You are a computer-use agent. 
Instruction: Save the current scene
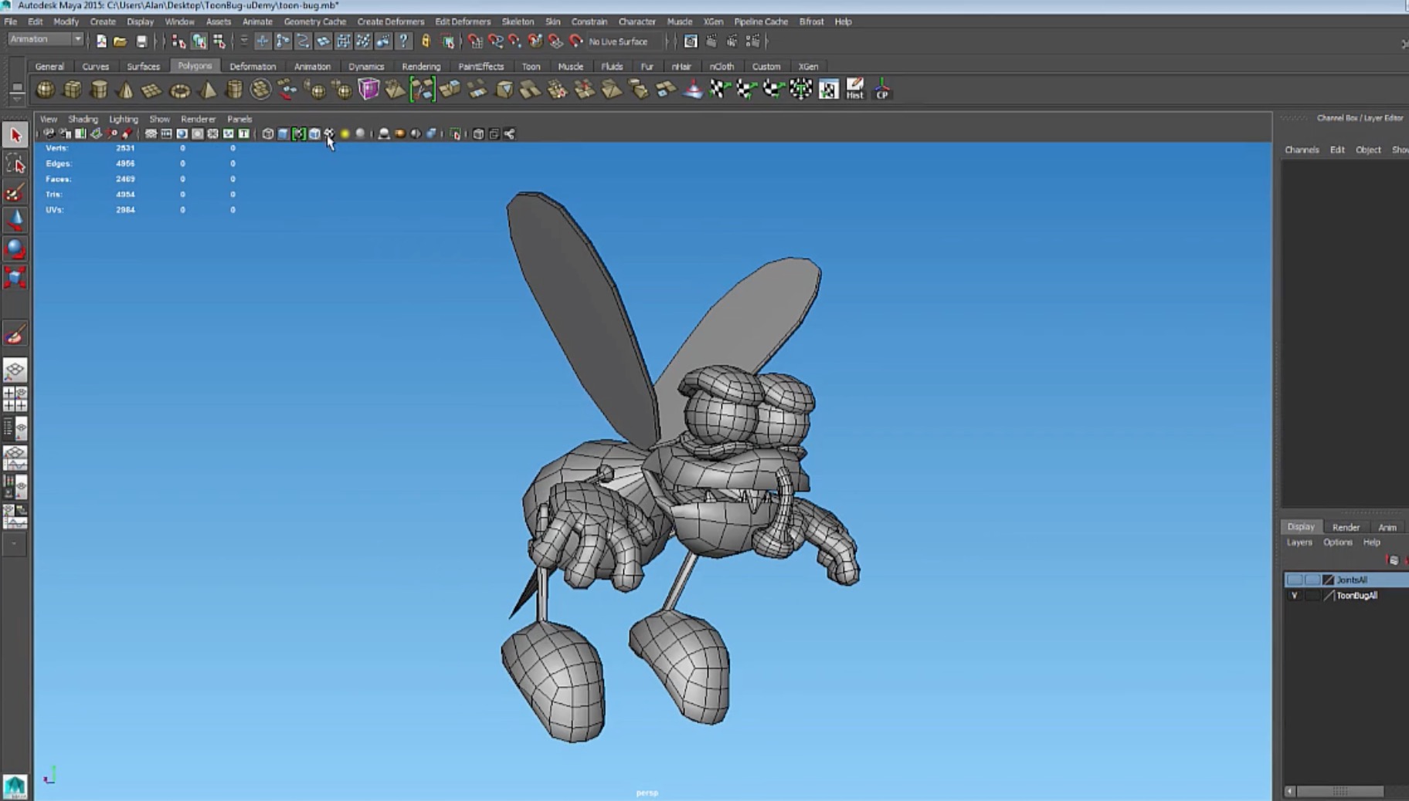[x=141, y=42]
